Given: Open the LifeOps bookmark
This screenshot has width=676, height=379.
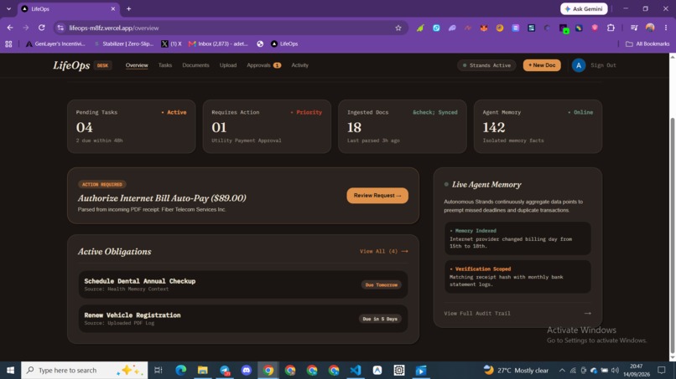Looking at the screenshot, I should click(x=284, y=44).
